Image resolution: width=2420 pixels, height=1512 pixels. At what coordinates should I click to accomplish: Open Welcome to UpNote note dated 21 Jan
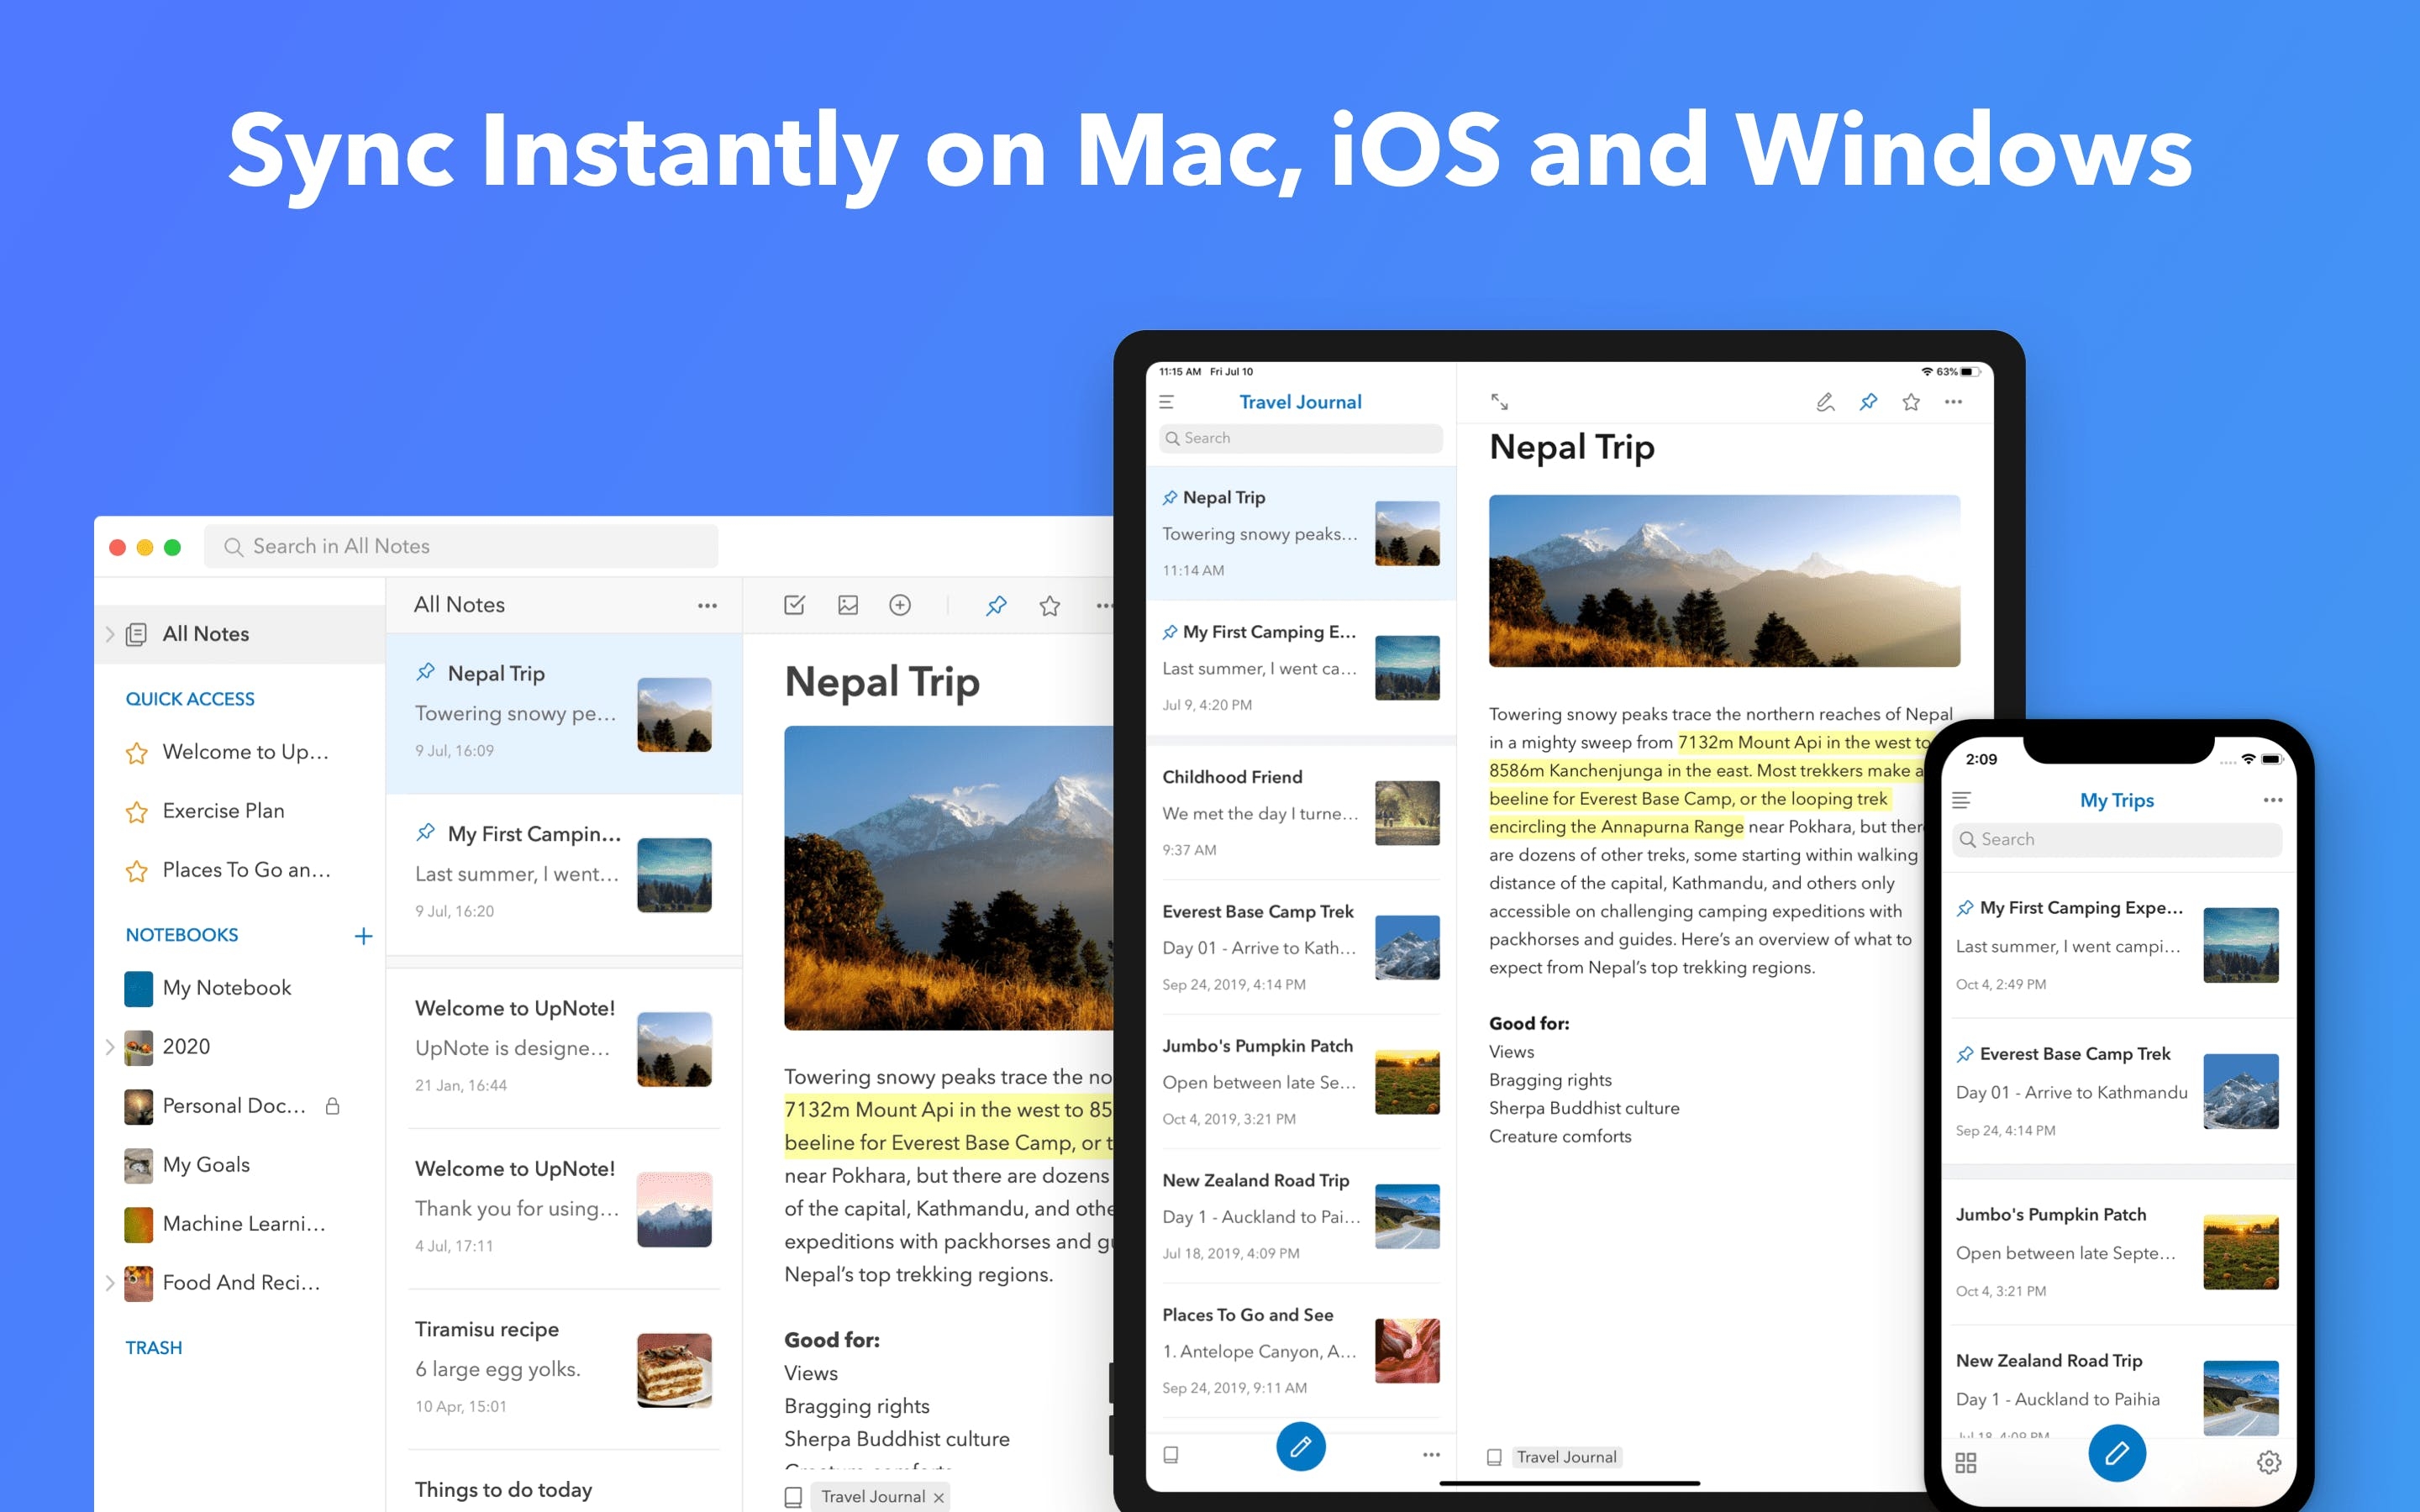564,1048
